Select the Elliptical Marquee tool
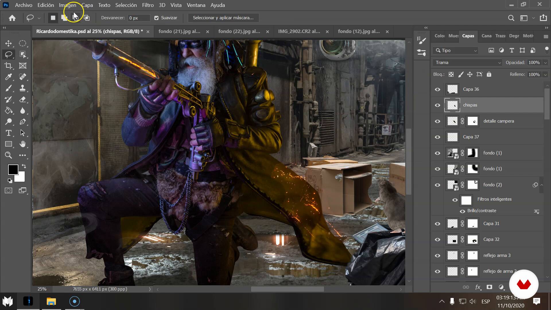551x310 pixels. 22,43
